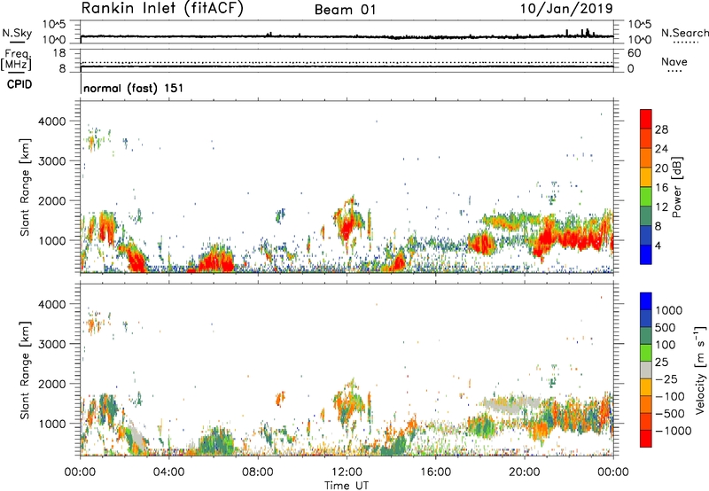Click the '04:00' time axis label
The image size is (709, 491).
coord(168,472)
